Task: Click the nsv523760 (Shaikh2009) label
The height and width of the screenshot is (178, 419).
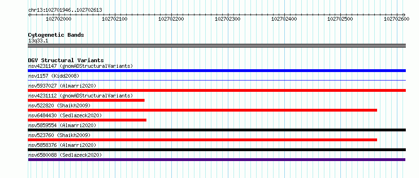Action: click(x=59, y=135)
